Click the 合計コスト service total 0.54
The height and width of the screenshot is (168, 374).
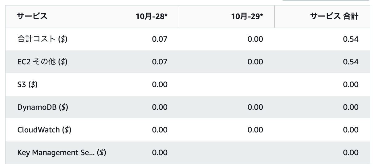[x=351, y=39]
